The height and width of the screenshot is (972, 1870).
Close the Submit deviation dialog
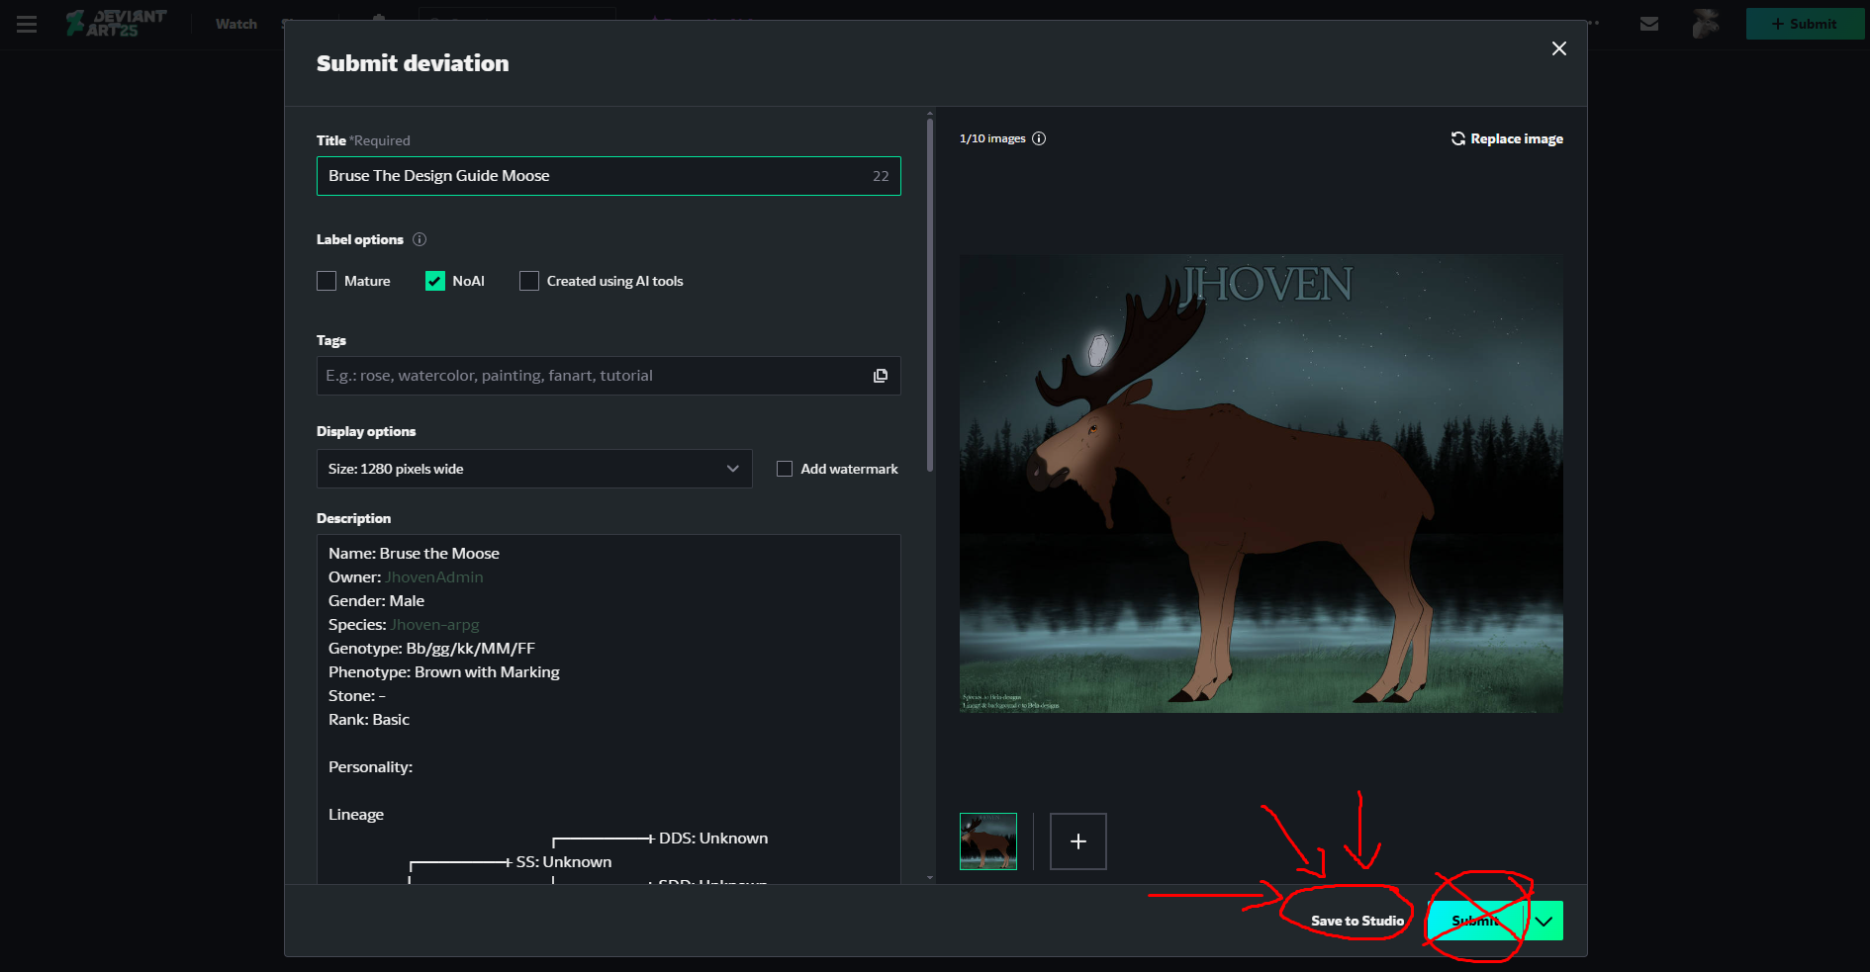pyautogui.click(x=1558, y=48)
